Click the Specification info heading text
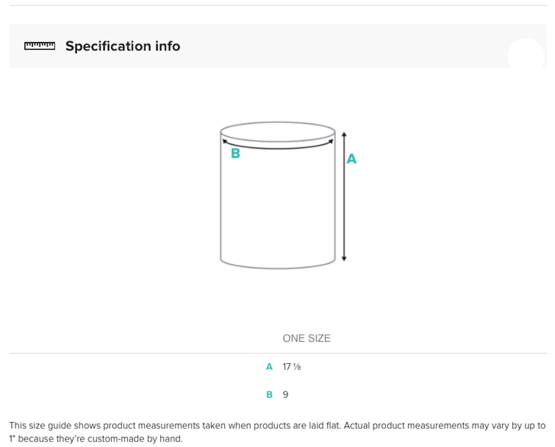Image resolution: width=555 pixels, height=447 pixels. 123,46
